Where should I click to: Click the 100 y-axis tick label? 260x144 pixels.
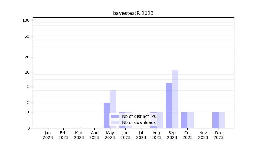[26, 20]
